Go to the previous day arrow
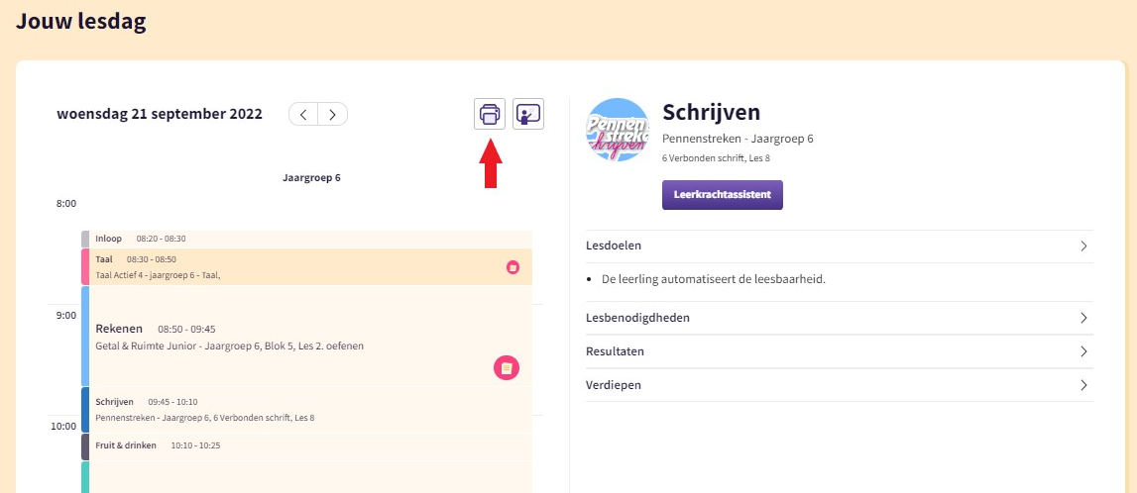The width and height of the screenshot is (1137, 493). (304, 115)
